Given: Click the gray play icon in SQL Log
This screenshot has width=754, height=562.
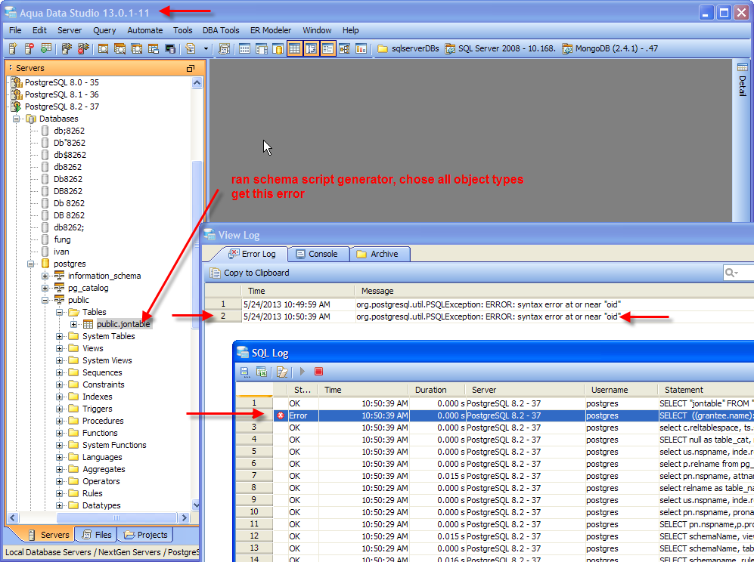Looking at the screenshot, I should (x=303, y=372).
